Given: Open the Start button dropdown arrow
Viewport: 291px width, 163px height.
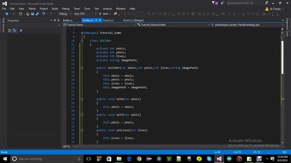Looking at the screenshot, I should coord(110,14).
